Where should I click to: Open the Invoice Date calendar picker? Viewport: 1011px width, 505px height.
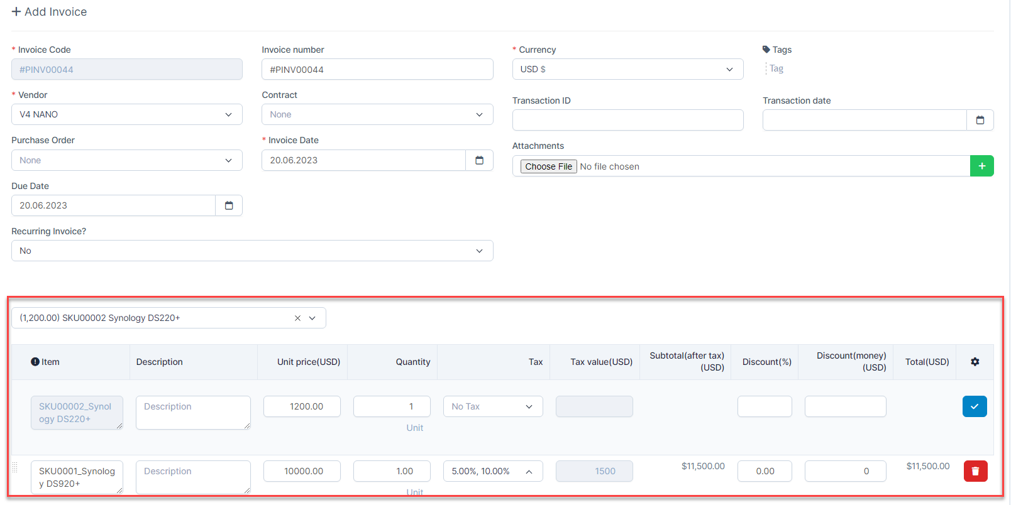(479, 160)
